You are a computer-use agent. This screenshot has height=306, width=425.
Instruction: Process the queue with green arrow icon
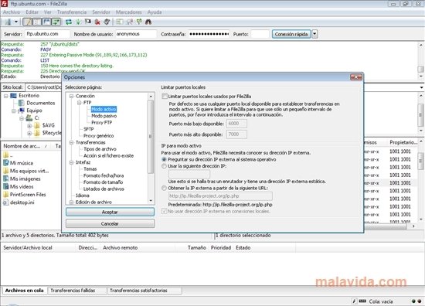[x=78, y=22]
